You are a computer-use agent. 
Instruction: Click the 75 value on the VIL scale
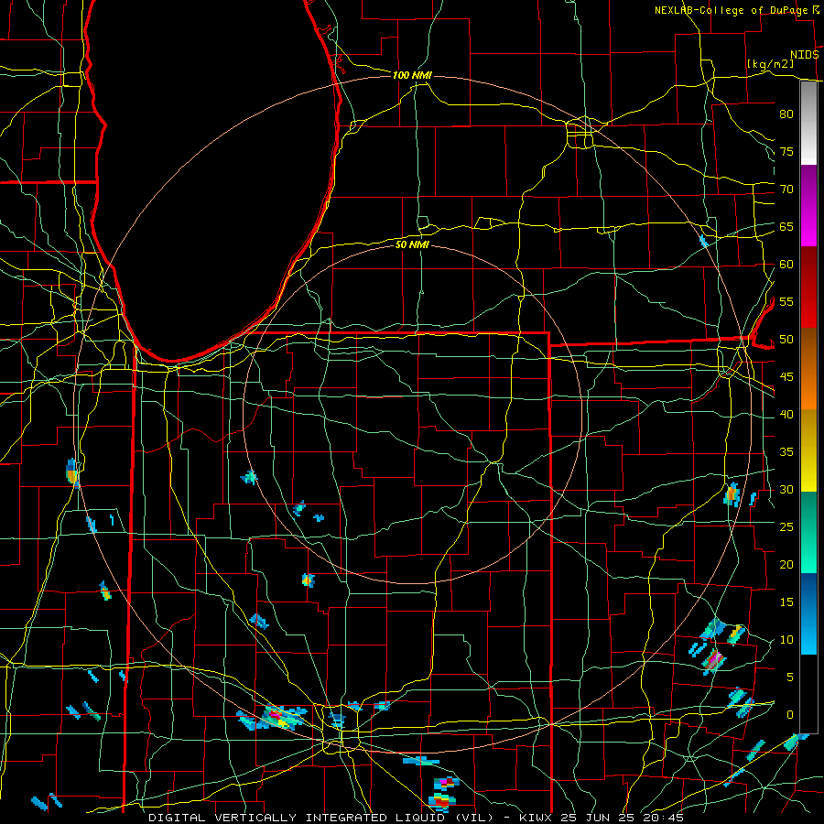tap(786, 152)
